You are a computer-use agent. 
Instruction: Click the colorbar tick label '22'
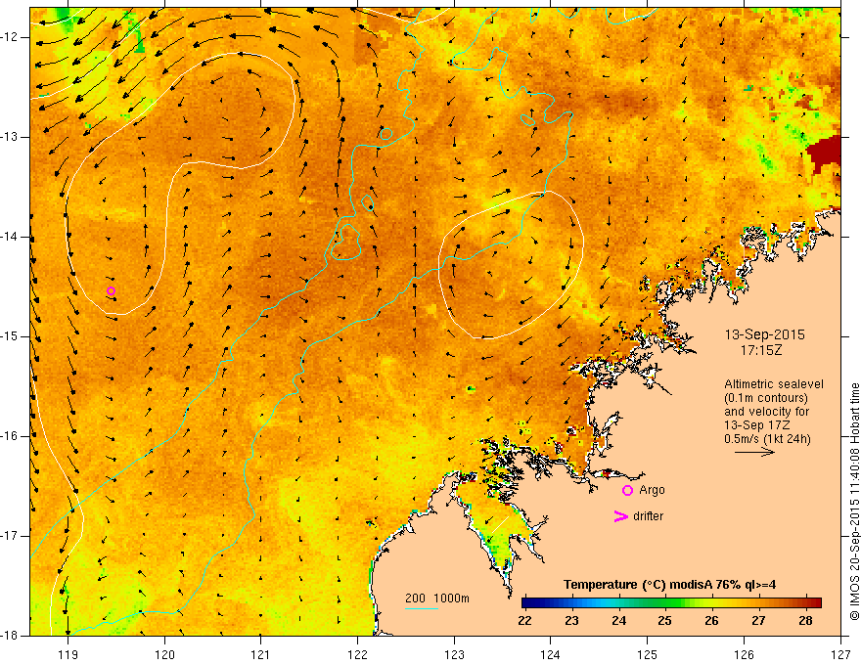pos(525,621)
